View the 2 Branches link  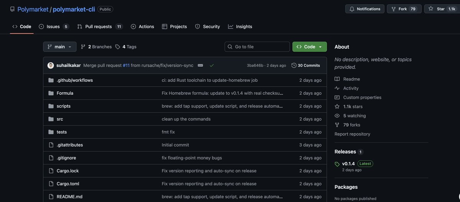[x=96, y=47]
